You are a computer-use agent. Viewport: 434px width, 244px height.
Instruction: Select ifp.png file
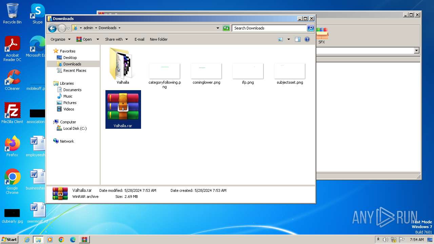pyautogui.click(x=248, y=74)
